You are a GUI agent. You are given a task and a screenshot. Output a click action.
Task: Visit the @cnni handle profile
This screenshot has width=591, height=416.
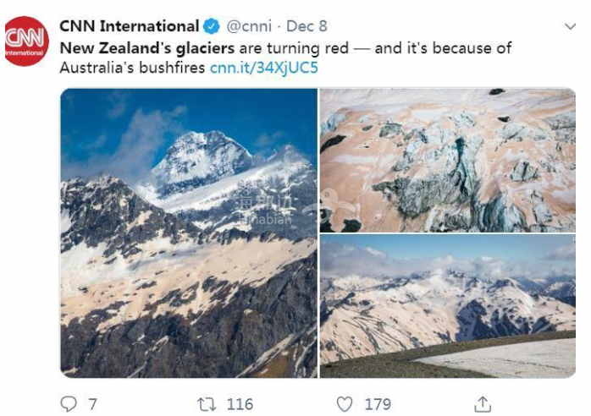(248, 26)
